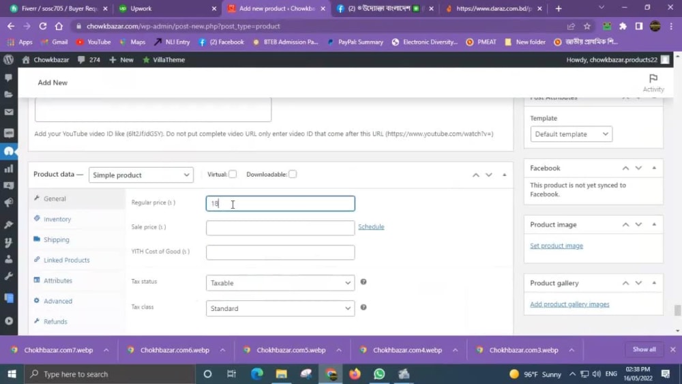Screen dimensions: 682x384
Task: Click the Sale price input field
Action: 280,228
